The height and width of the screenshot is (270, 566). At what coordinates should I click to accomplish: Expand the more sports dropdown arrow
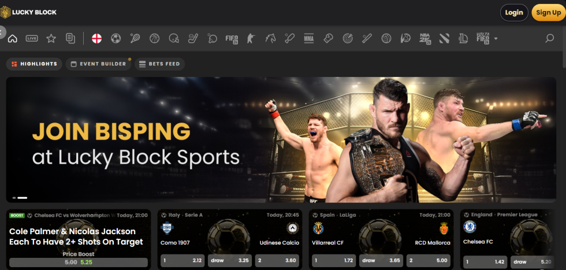pyautogui.click(x=496, y=39)
